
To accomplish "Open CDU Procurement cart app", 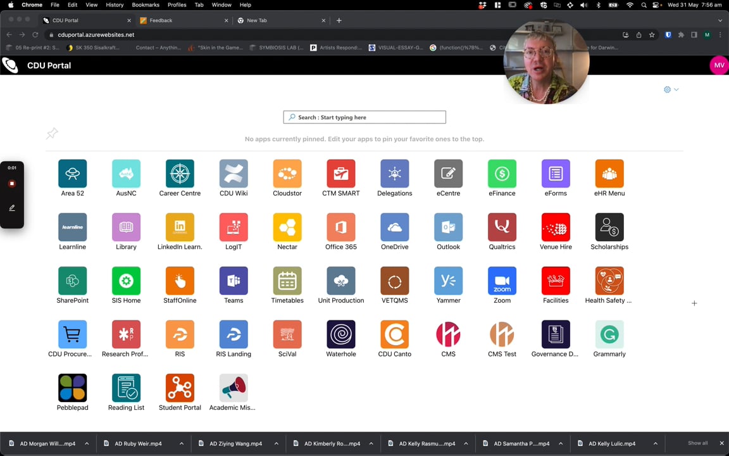I will 73,334.
